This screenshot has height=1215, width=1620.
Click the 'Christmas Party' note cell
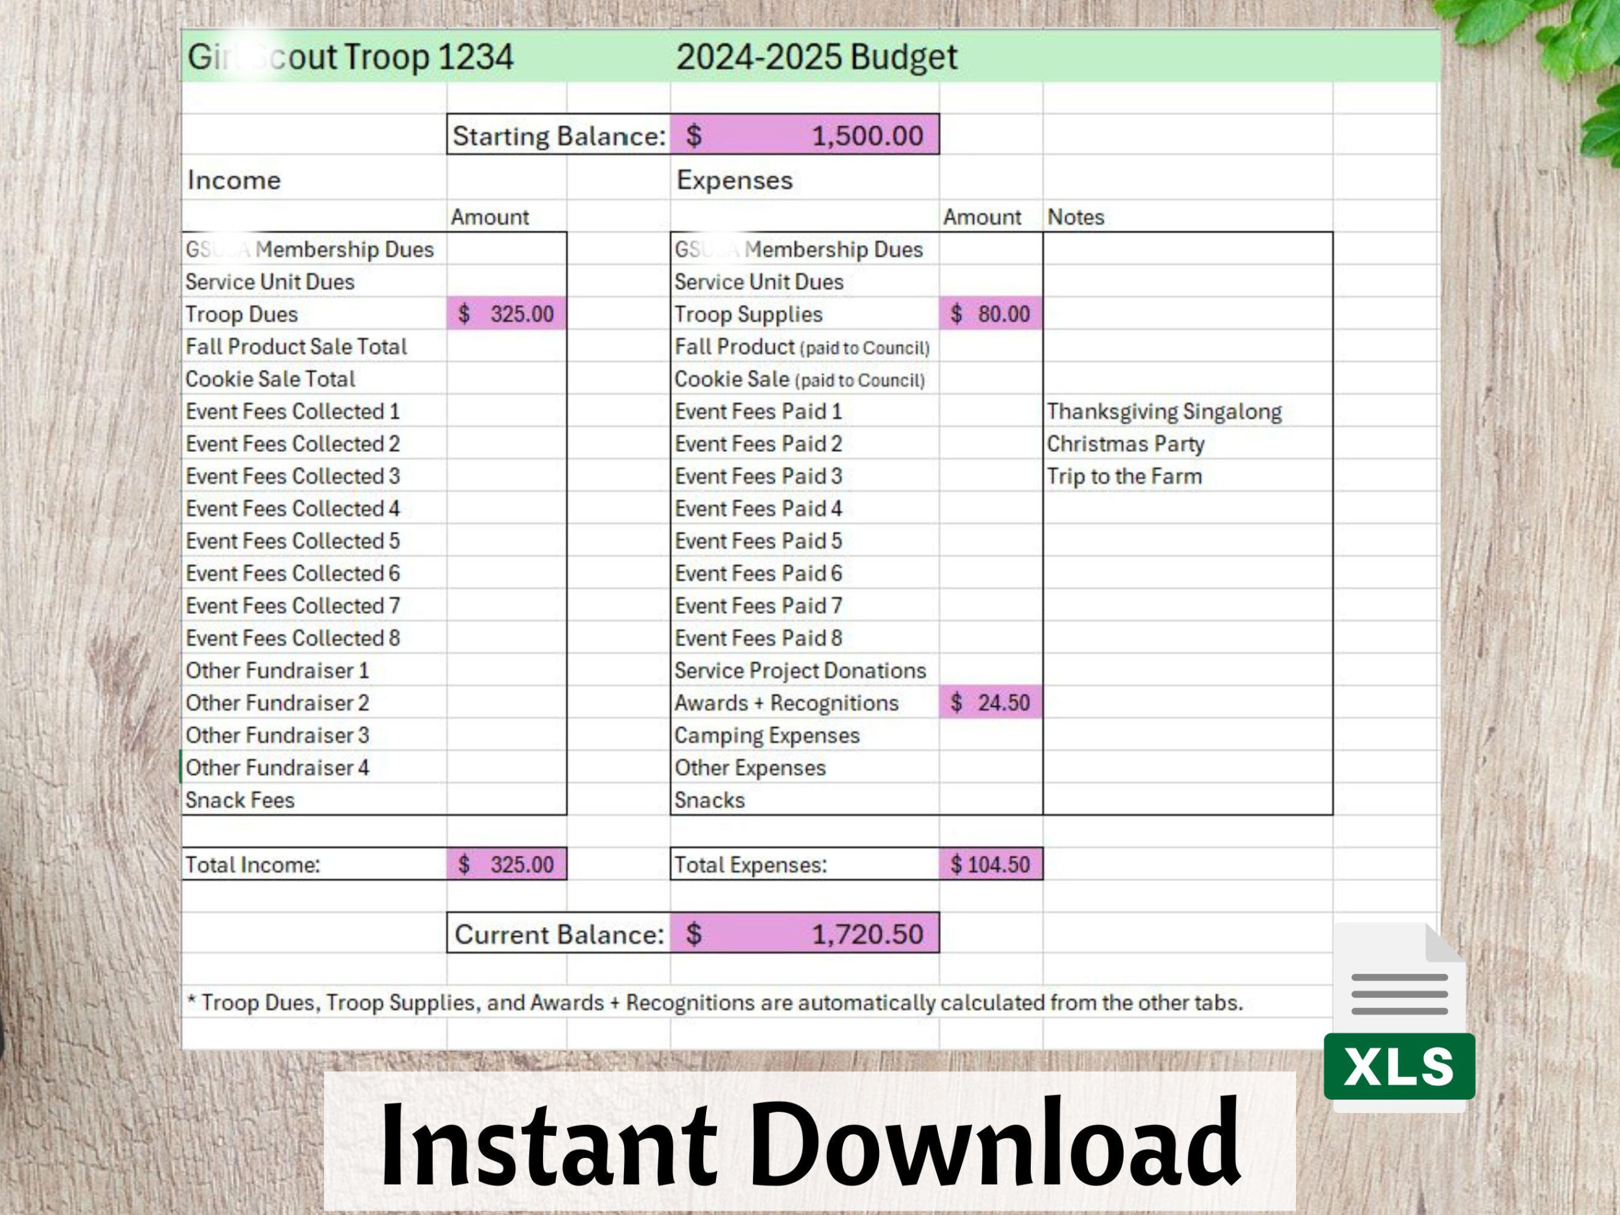click(1187, 444)
